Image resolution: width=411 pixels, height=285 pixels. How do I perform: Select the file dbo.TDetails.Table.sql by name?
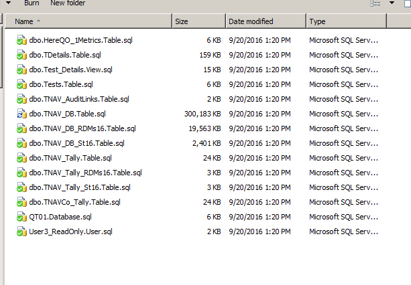tap(65, 55)
